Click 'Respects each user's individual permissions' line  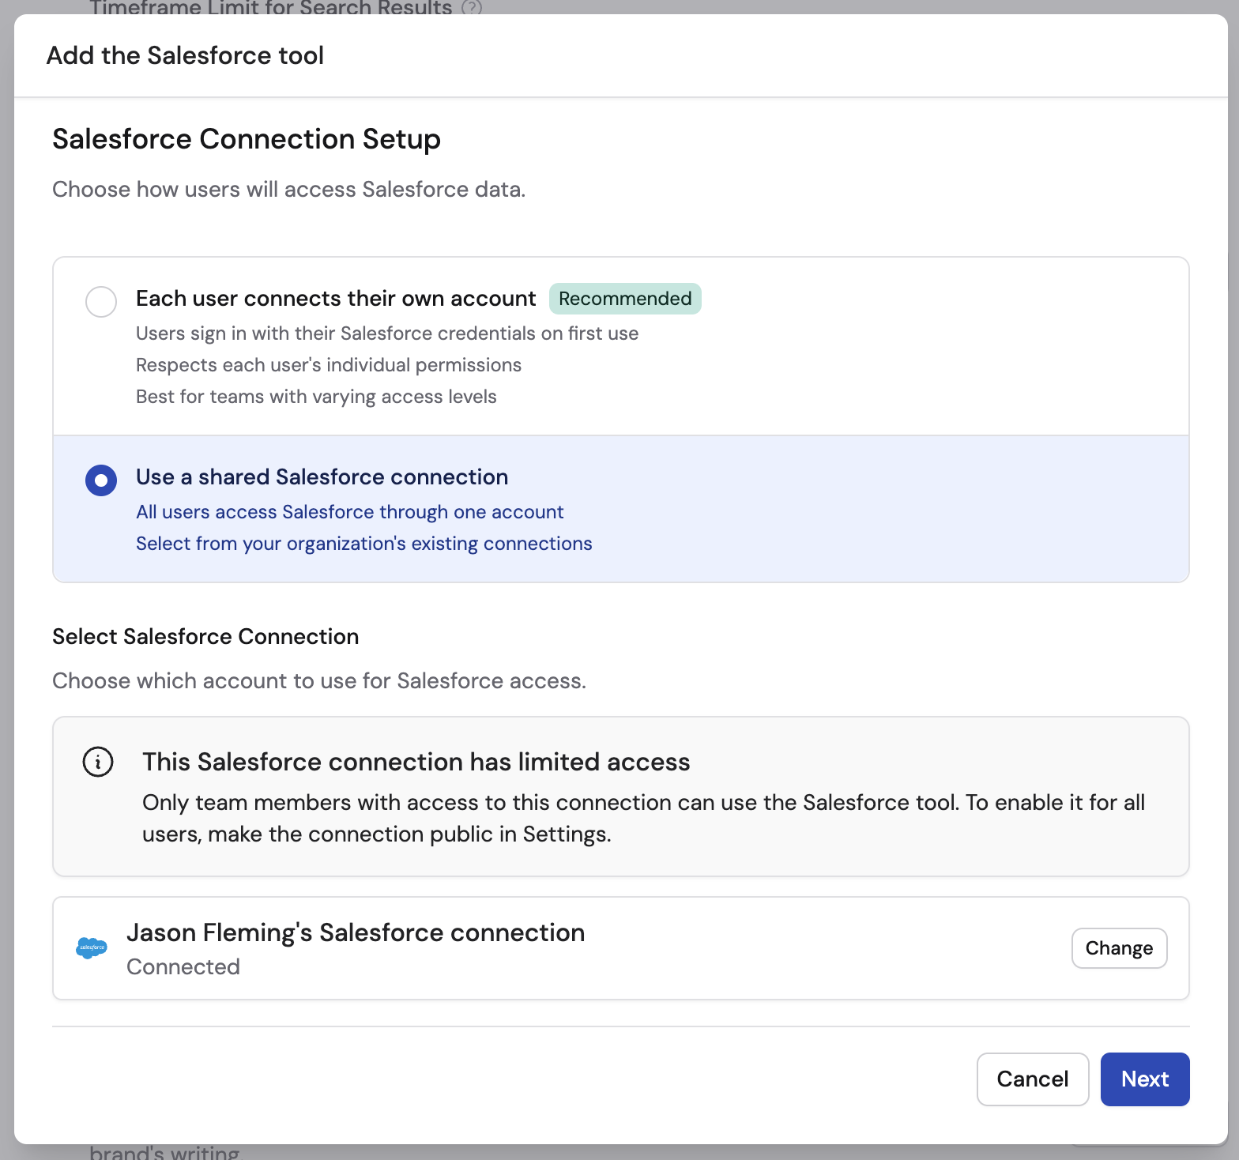point(329,365)
